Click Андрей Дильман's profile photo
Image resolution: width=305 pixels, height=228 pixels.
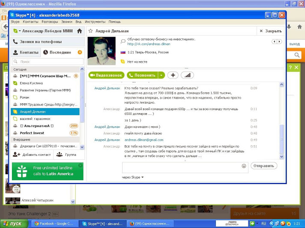pyautogui.click(x=102, y=51)
